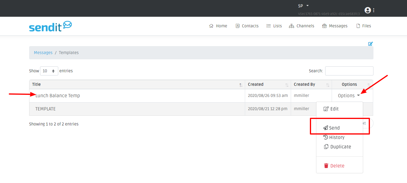The width and height of the screenshot is (407, 183).
Task: Click the Delete trash icon
Action: (326, 166)
